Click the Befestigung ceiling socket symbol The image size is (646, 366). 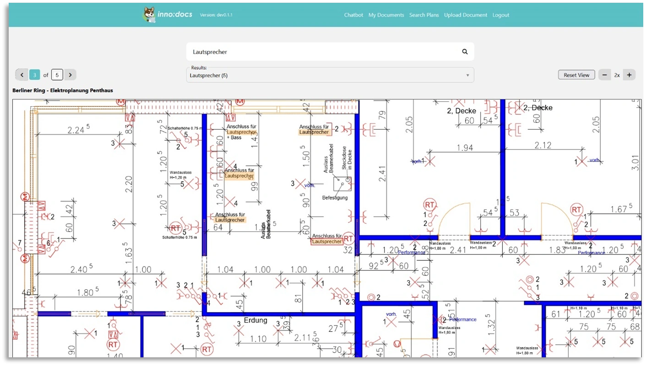(341, 183)
